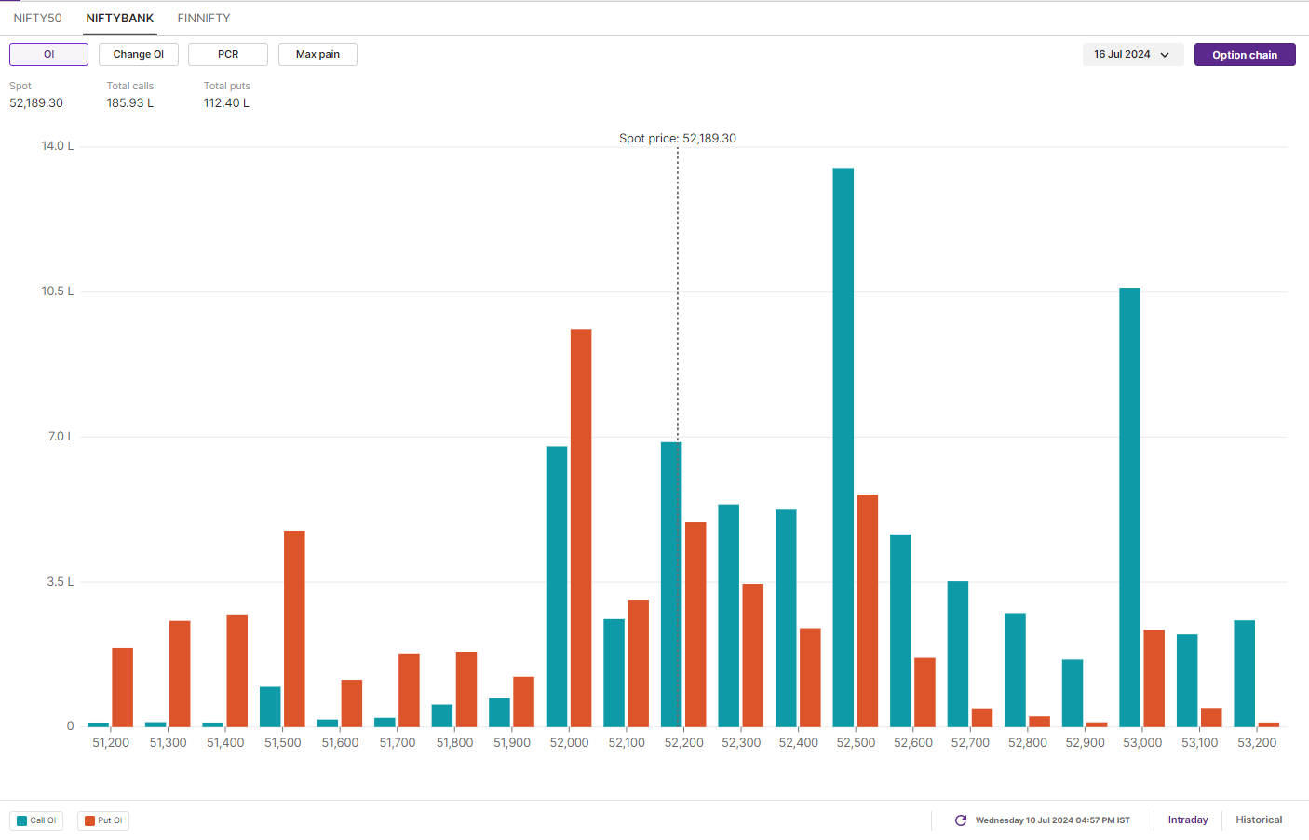Switch to the NIFTY50 tab
The image size is (1309, 840).
tap(37, 18)
